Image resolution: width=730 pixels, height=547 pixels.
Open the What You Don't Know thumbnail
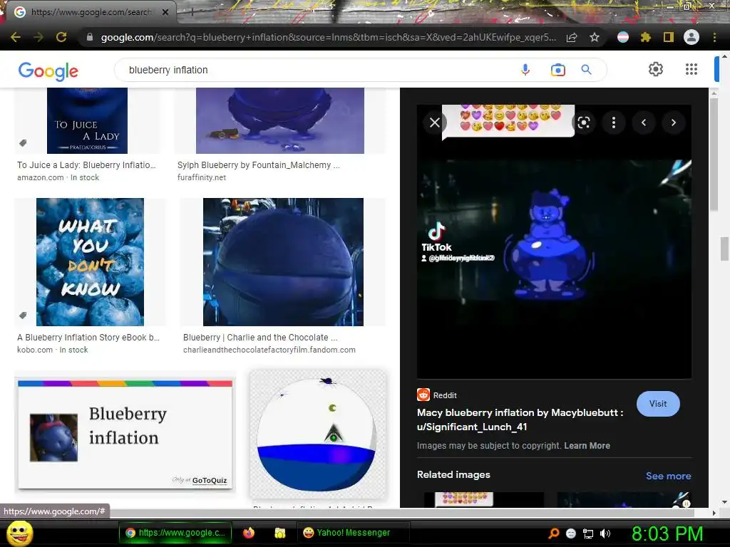click(x=90, y=262)
